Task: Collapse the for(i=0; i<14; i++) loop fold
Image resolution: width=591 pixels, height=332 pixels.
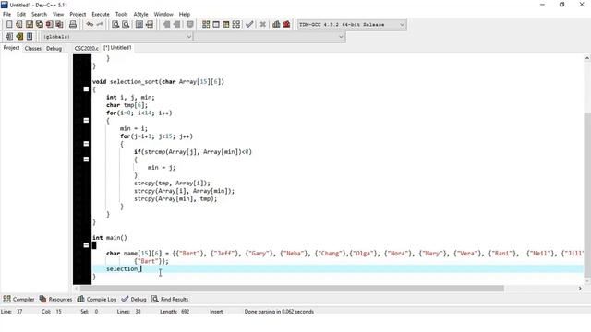Action: point(86,121)
